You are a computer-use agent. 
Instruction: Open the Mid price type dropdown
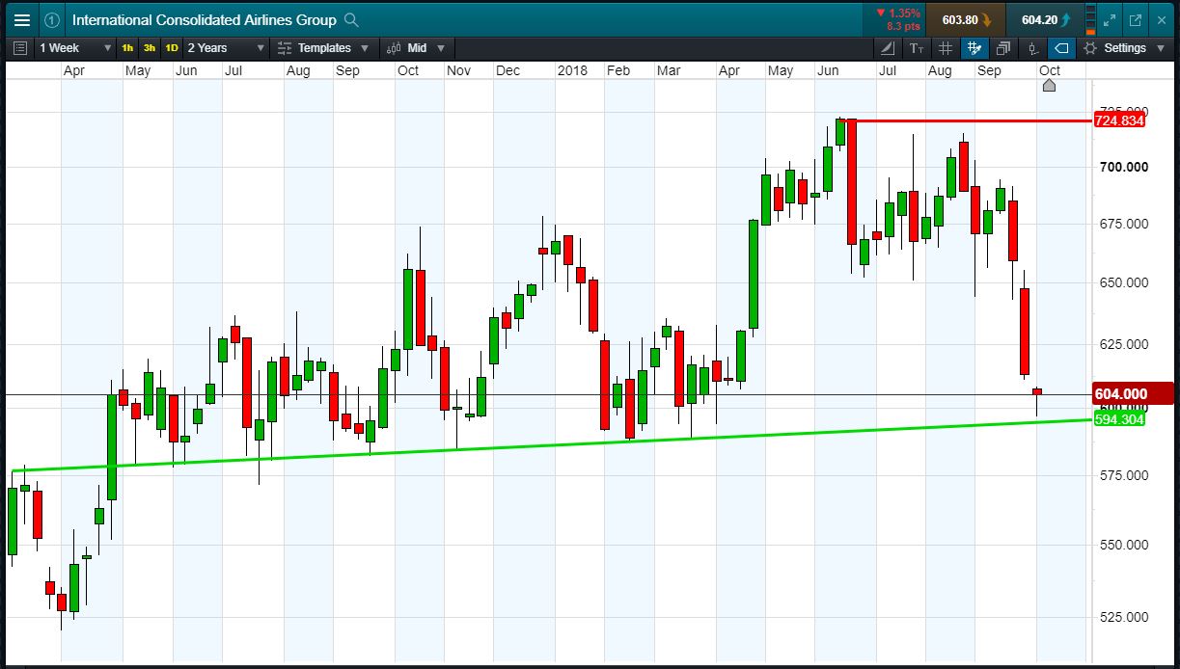(417, 48)
